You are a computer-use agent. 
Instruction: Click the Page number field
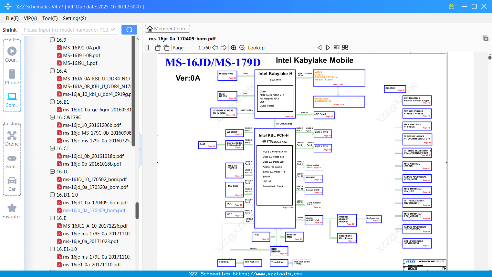[195, 47]
